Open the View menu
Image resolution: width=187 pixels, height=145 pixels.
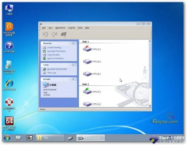click(x=51, y=28)
